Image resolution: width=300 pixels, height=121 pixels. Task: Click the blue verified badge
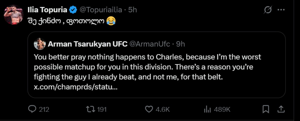[73, 10]
